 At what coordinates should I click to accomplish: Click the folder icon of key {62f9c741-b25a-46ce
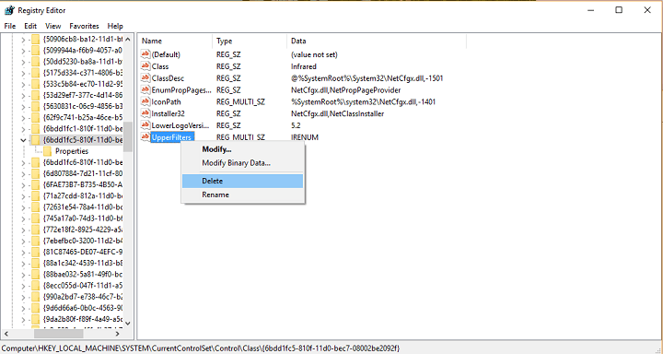pyautogui.click(x=36, y=117)
